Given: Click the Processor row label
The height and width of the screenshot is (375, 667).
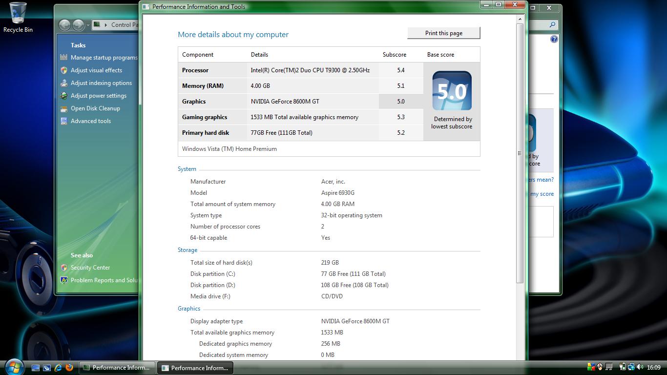Looking at the screenshot, I should click(195, 70).
